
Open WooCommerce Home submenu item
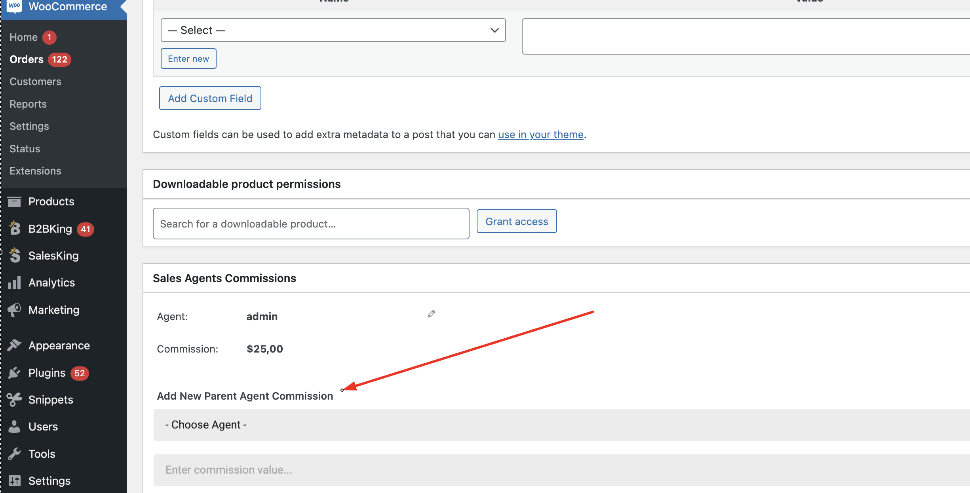click(23, 37)
